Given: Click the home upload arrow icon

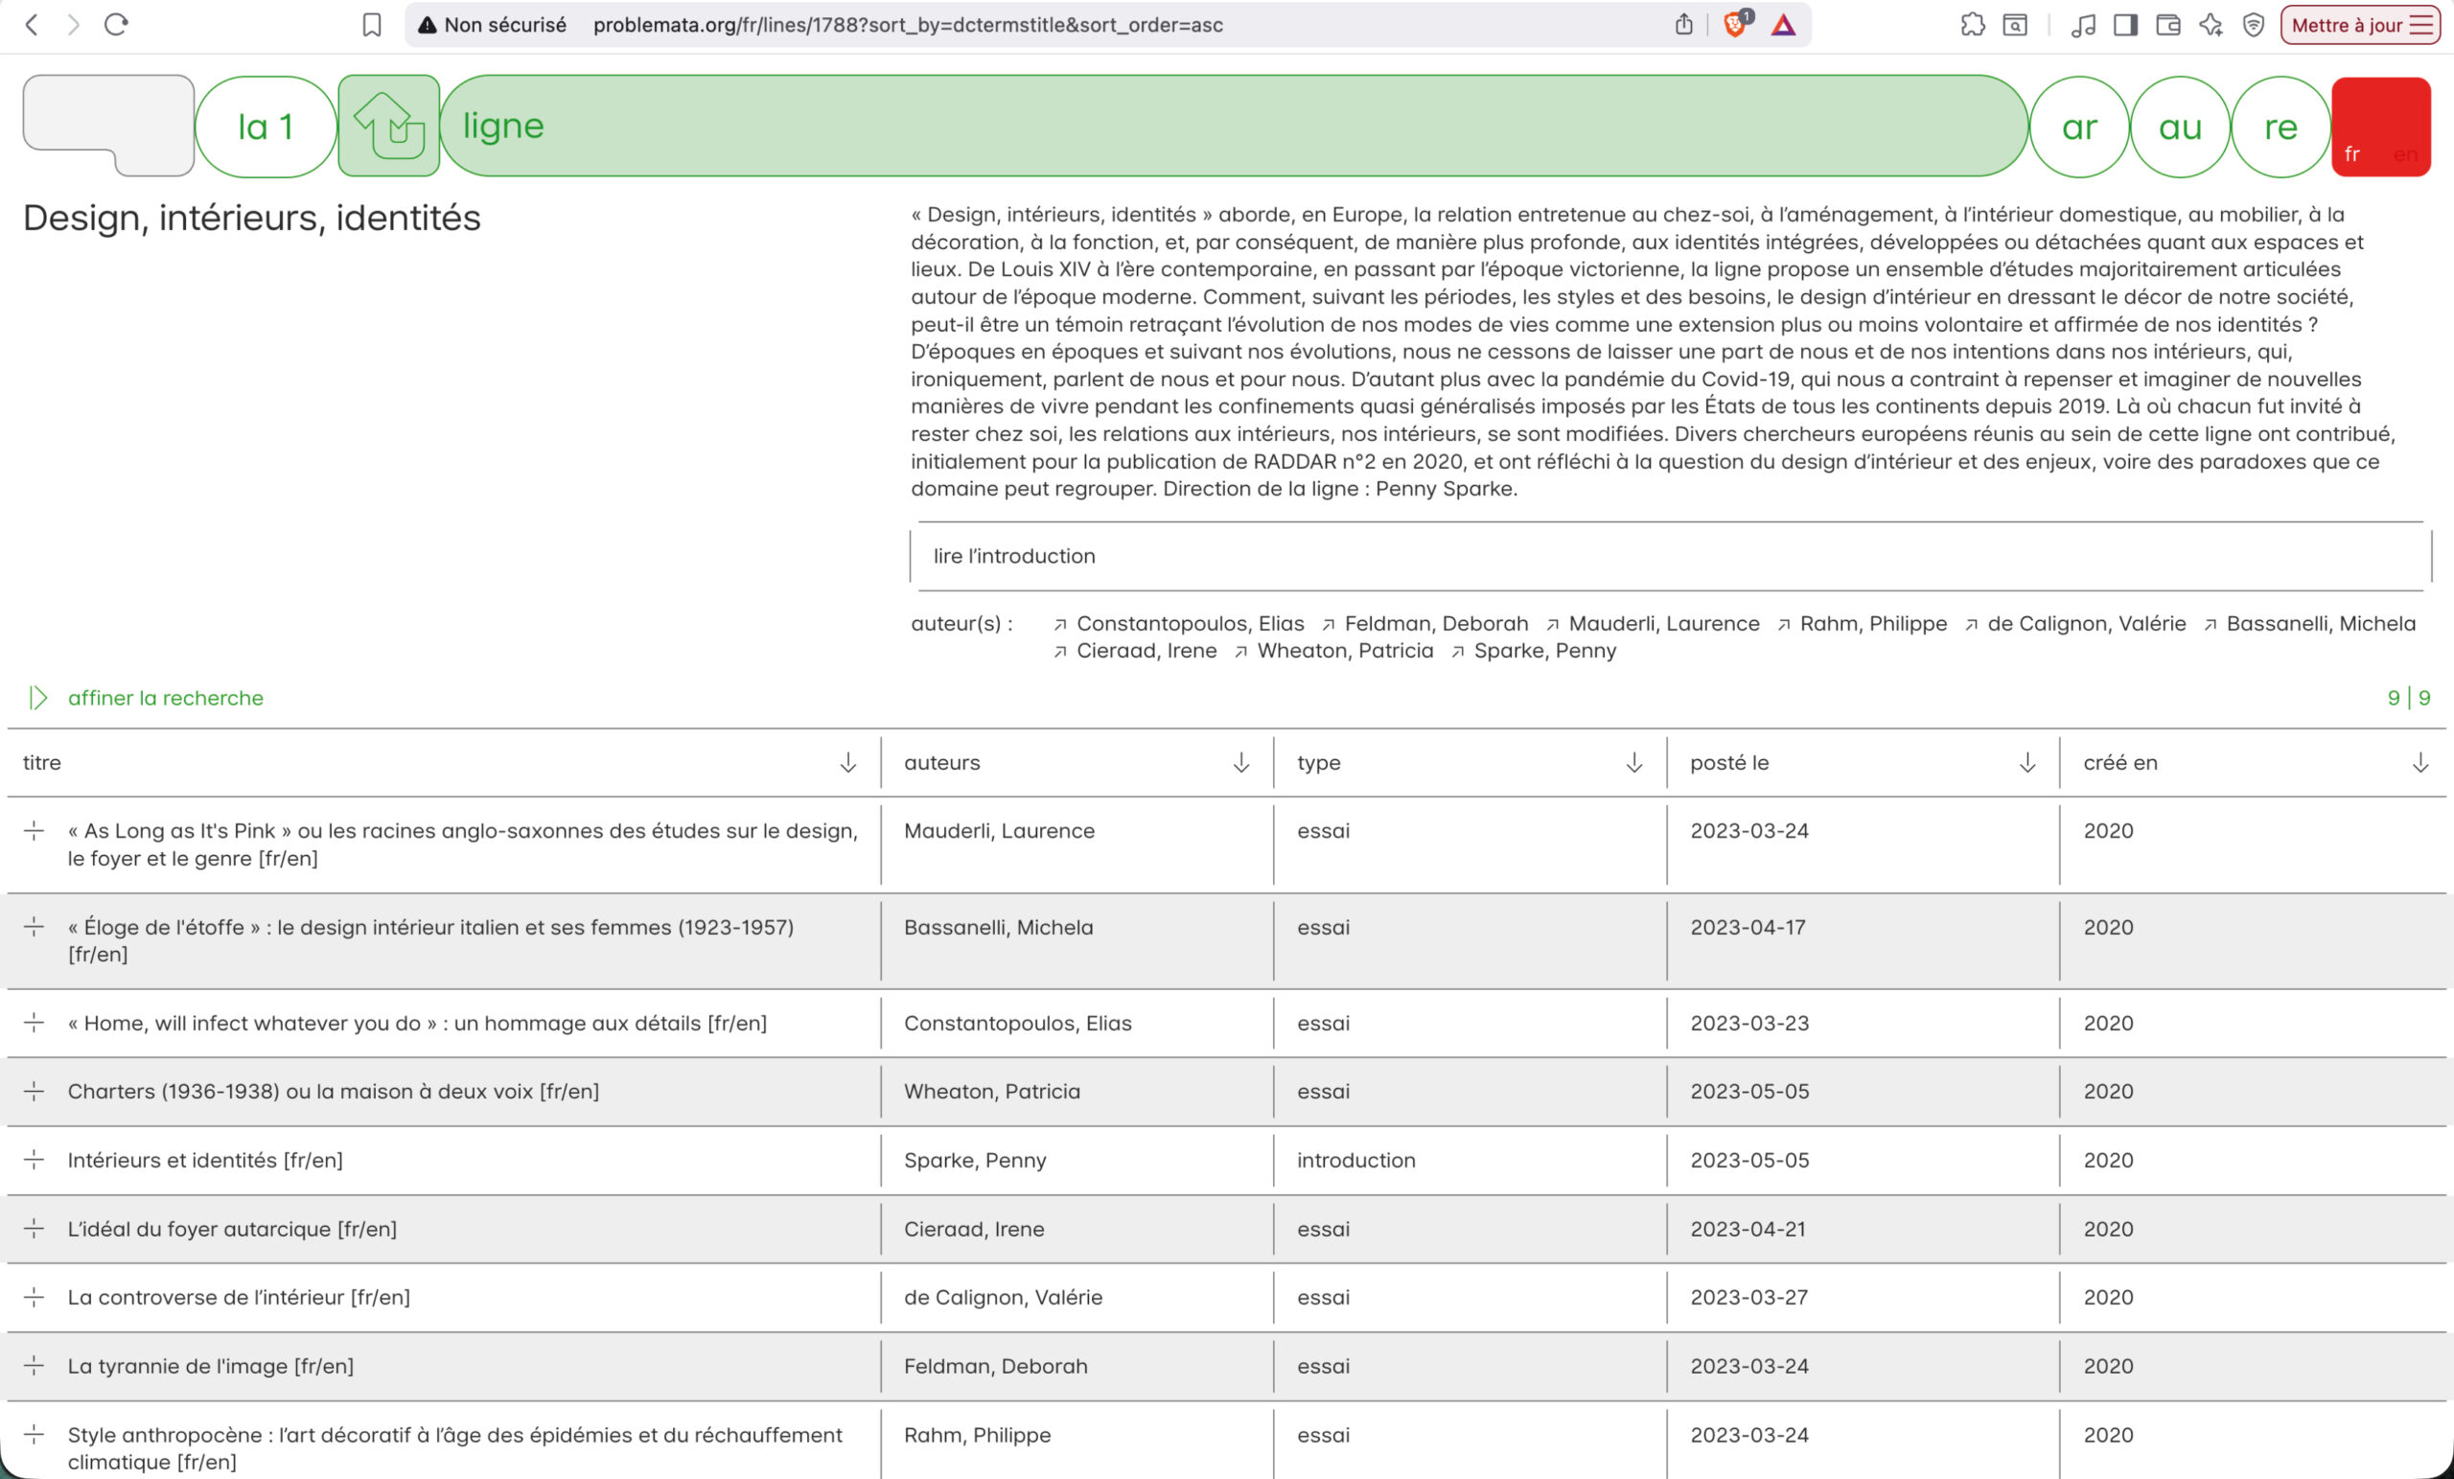Looking at the screenshot, I should pos(388,127).
